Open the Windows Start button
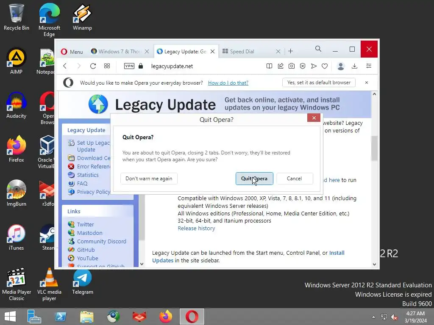 click(x=10, y=317)
